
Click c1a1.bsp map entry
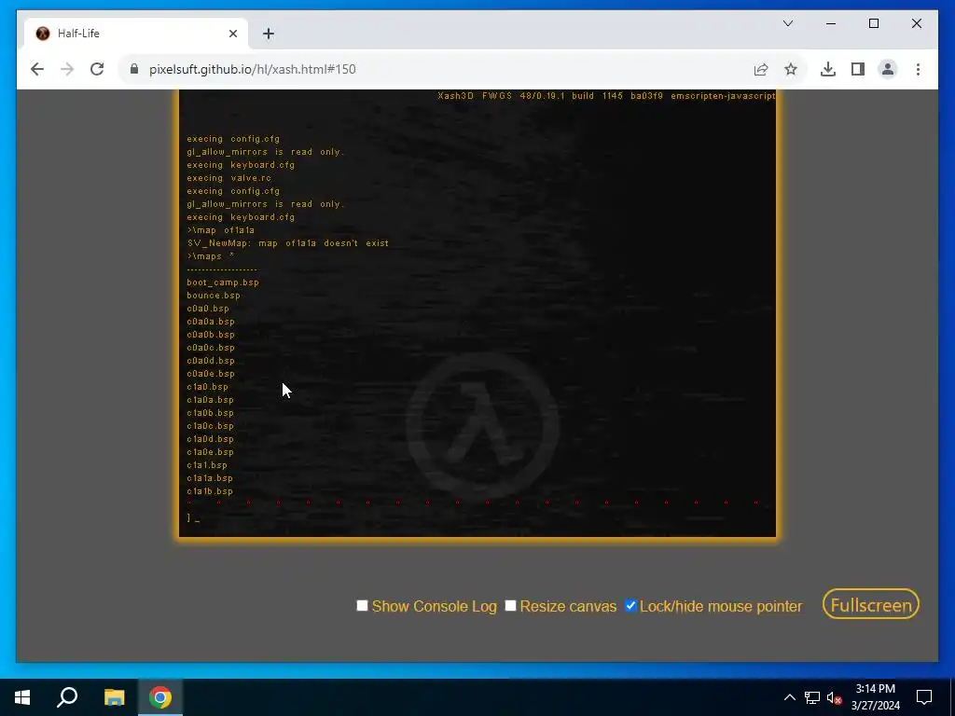tap(207, 465)
